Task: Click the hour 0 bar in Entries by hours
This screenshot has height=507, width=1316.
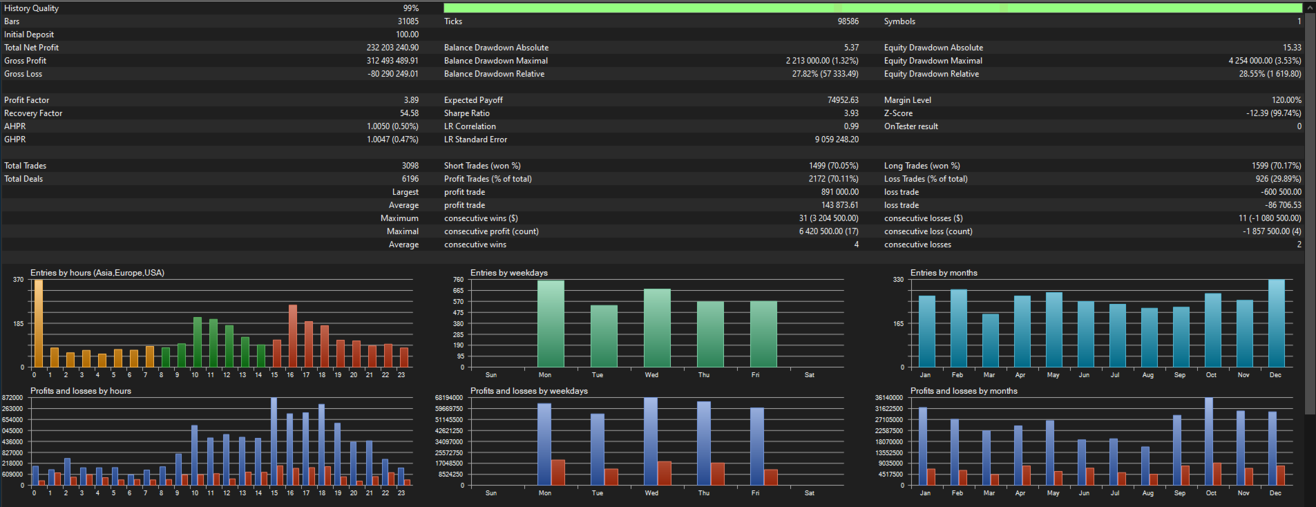Action: pos(39,323)
